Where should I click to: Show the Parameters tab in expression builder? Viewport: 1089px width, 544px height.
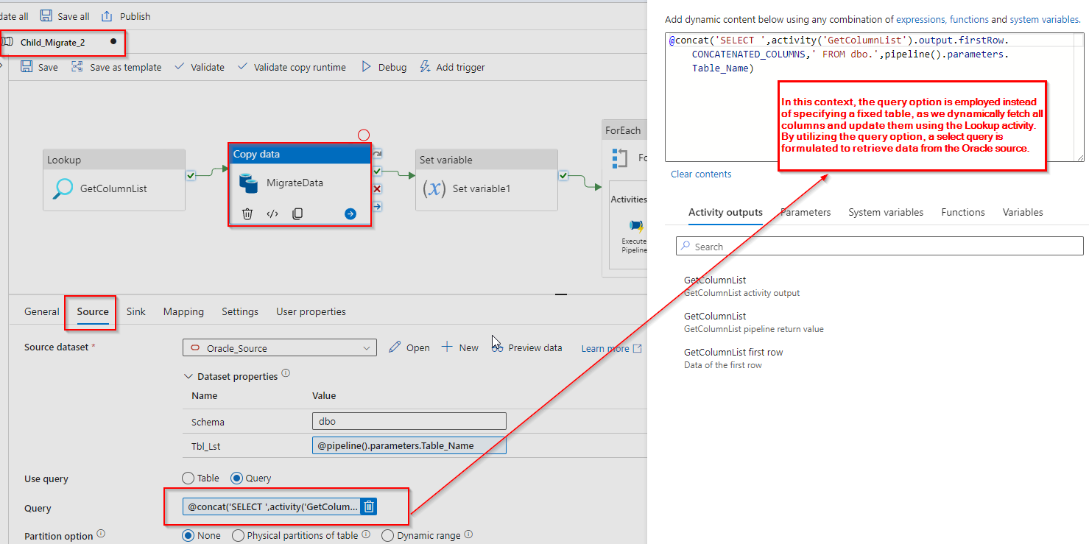click(806, 212)
